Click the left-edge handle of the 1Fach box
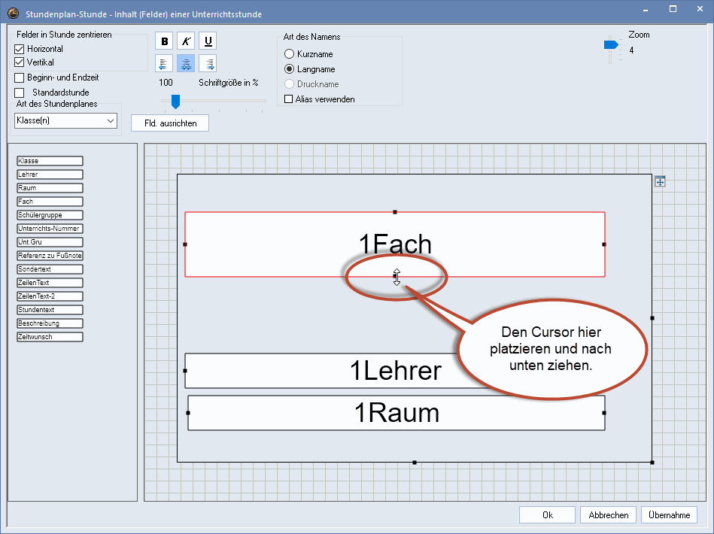This screenshot has height=534, width=714. tap(185, 244)
